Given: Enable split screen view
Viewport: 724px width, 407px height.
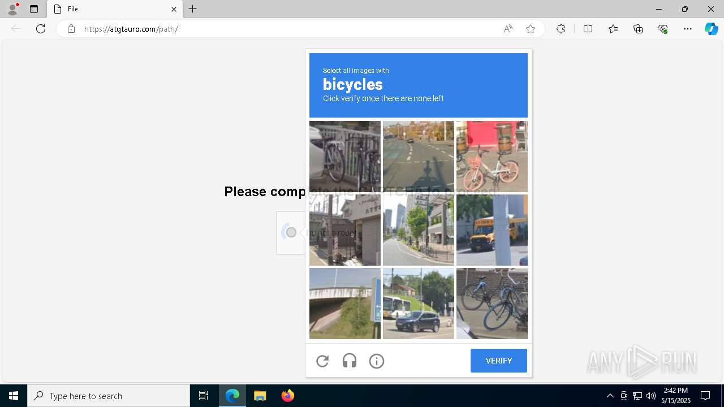Looking at the screenshot, I should (588, 29).
